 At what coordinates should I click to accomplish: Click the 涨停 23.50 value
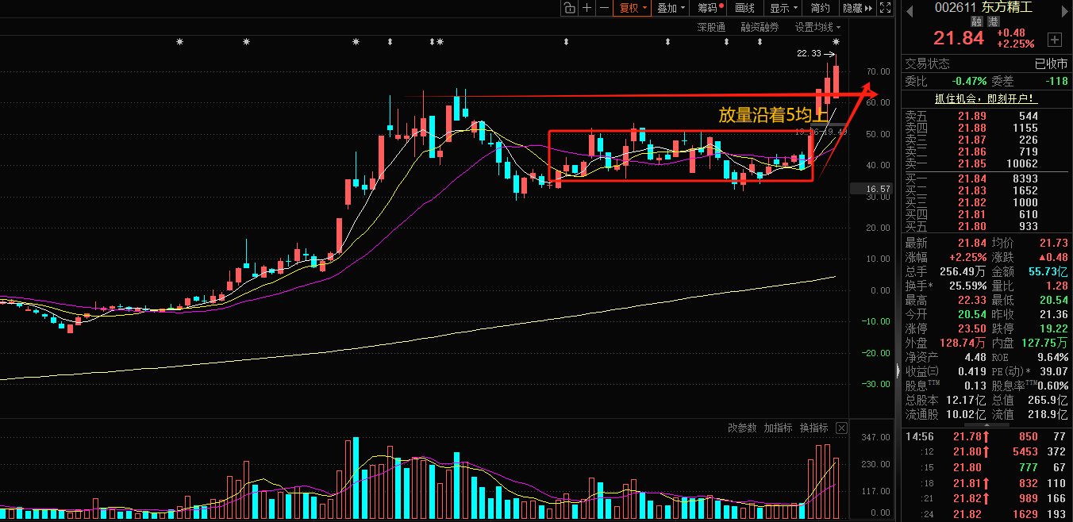click(x=972, y=328)
